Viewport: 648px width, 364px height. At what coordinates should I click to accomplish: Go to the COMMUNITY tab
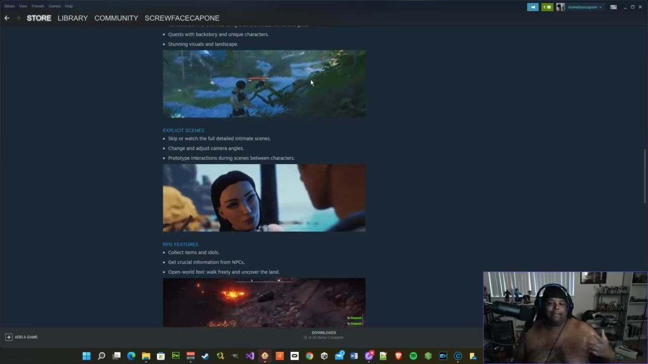tap(116, 18)
